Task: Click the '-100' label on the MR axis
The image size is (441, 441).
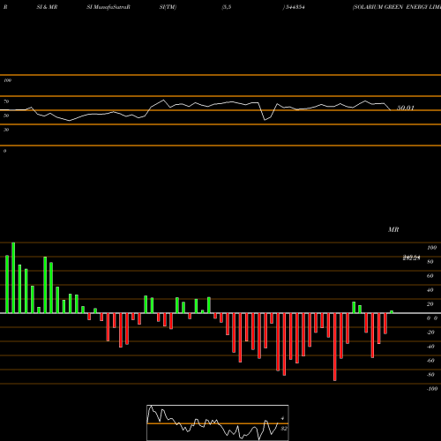Action: (x=432, y=389)
